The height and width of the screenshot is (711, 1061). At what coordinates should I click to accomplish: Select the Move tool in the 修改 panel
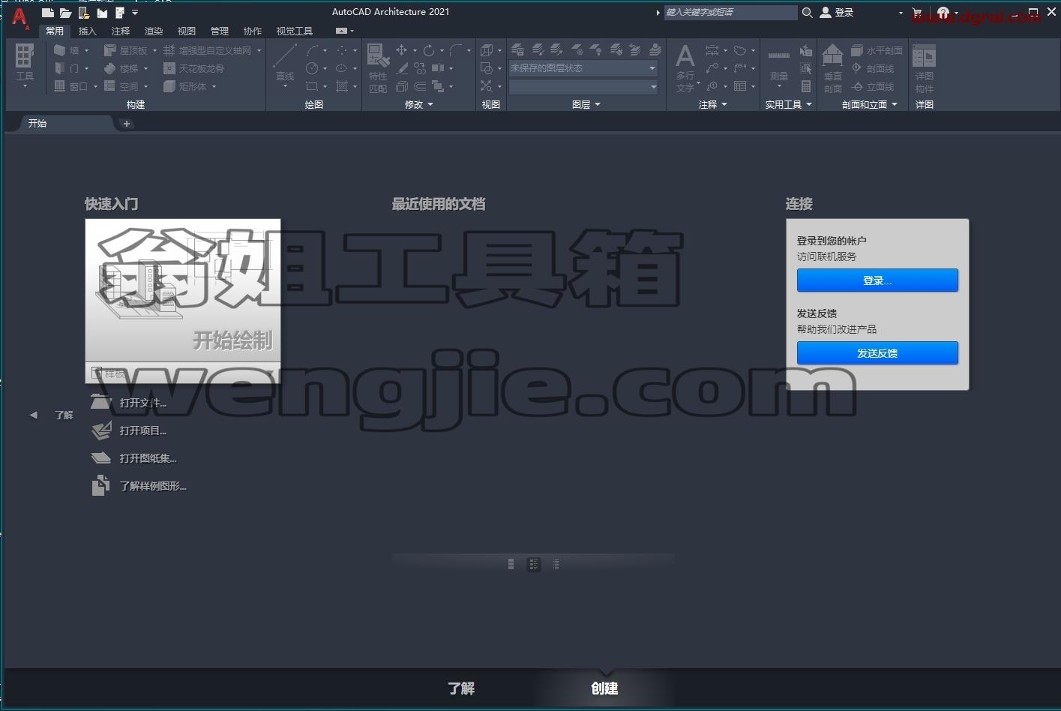[402, 50]
